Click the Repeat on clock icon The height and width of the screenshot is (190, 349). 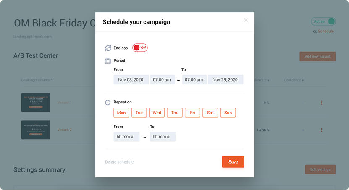pos(108,103)
